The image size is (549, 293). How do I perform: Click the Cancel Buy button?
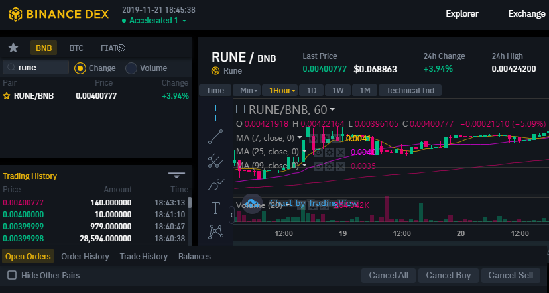[448, 276]
